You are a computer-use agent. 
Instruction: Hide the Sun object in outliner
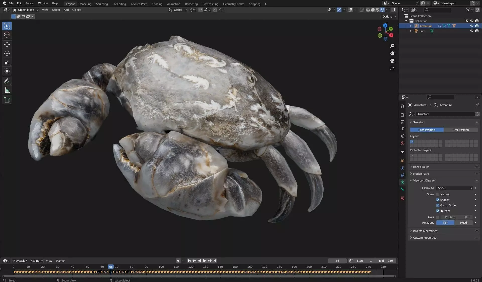472,31
